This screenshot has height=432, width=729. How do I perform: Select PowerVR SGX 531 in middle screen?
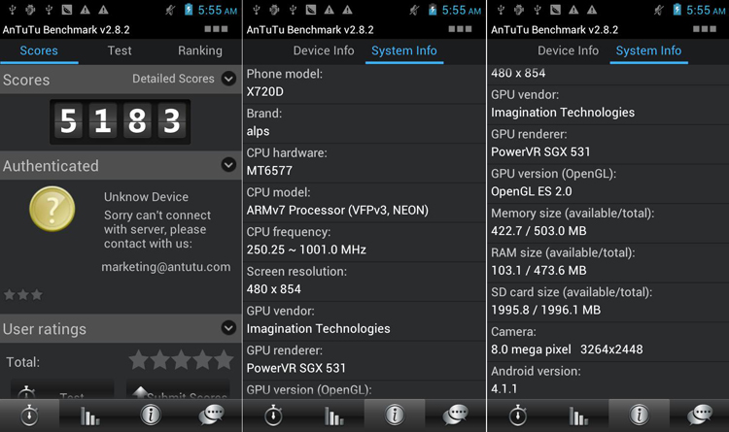(x=296, y=368)
